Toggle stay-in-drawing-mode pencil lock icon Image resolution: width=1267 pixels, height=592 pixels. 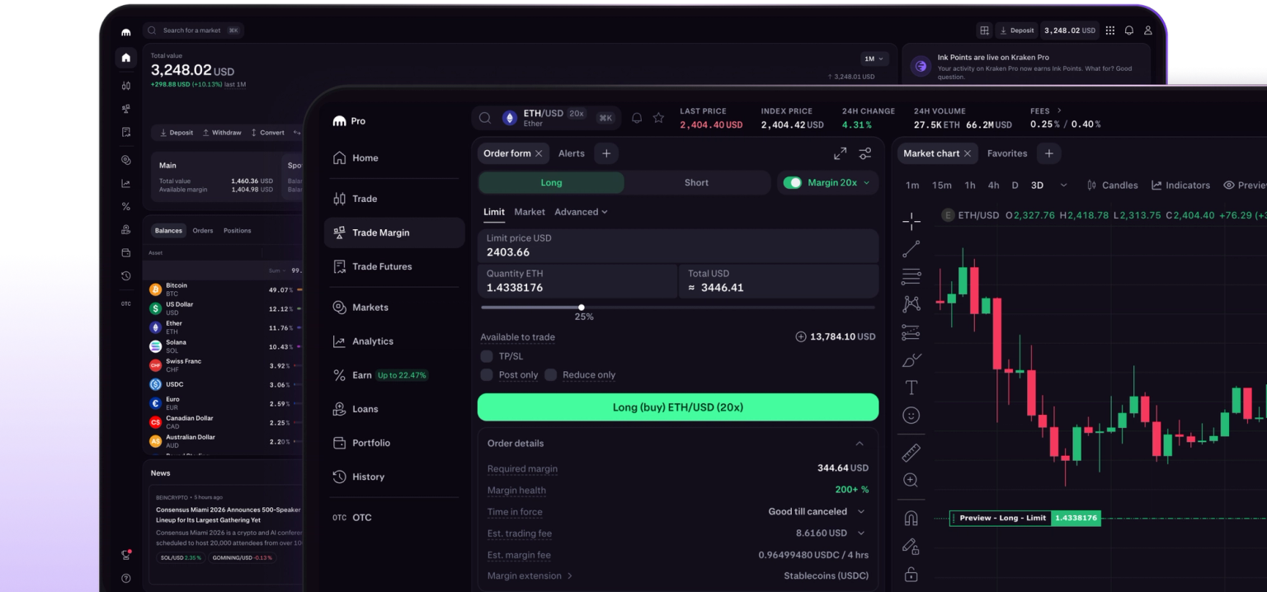coord(911,546)
